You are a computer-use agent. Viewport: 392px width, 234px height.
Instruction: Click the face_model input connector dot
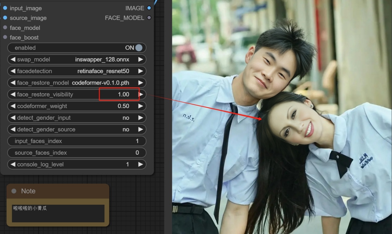click(x=5, y=28)
